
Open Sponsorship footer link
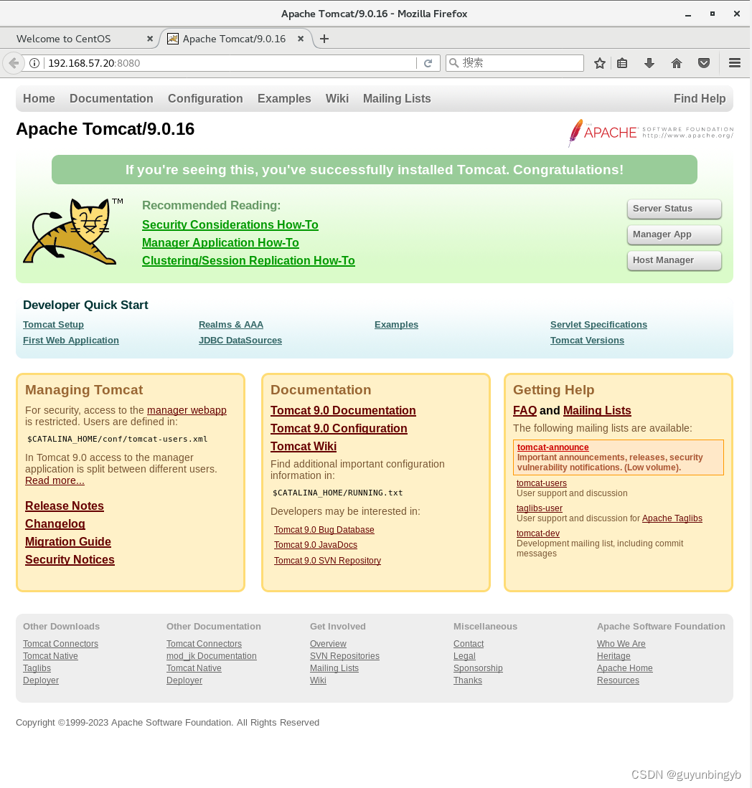[x=478, y=668]
